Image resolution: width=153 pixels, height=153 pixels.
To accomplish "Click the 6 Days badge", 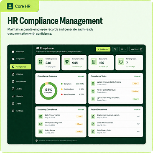I will coord(79,132).
